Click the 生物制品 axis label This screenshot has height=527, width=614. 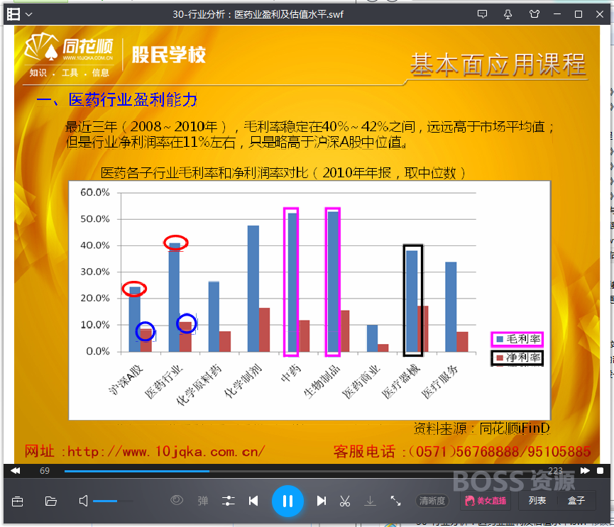pyautogui.click(x=322, y=381)
